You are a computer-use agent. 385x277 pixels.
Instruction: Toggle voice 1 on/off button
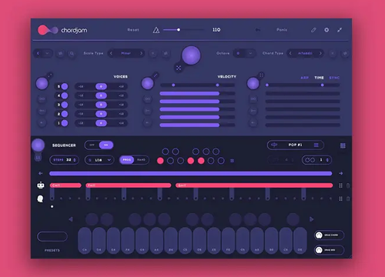pyautogui.click(x=65, y=123)
